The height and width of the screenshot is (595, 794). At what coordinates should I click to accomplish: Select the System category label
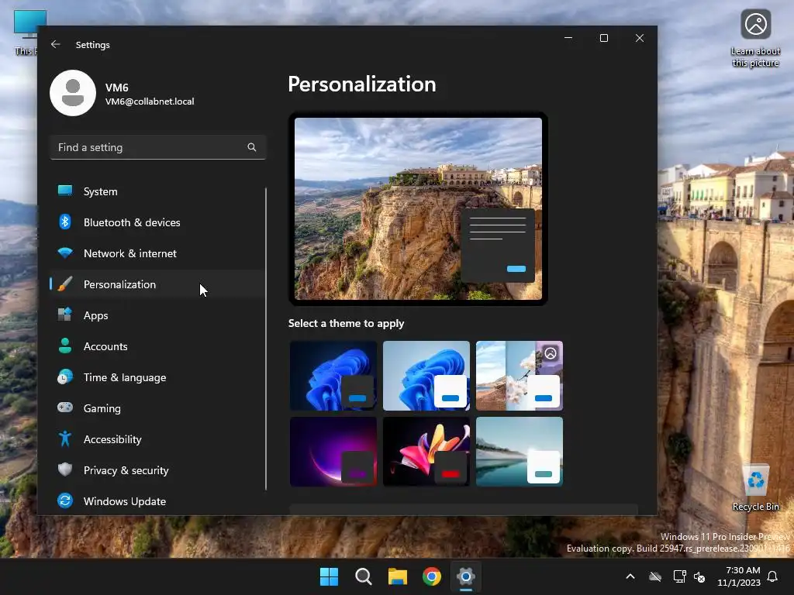100,191
